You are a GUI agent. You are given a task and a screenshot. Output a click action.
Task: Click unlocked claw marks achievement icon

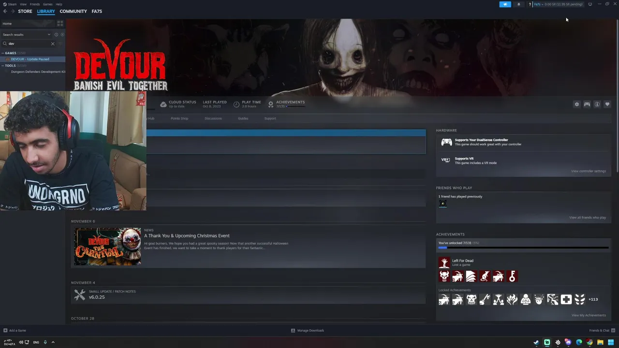[471, 276]
